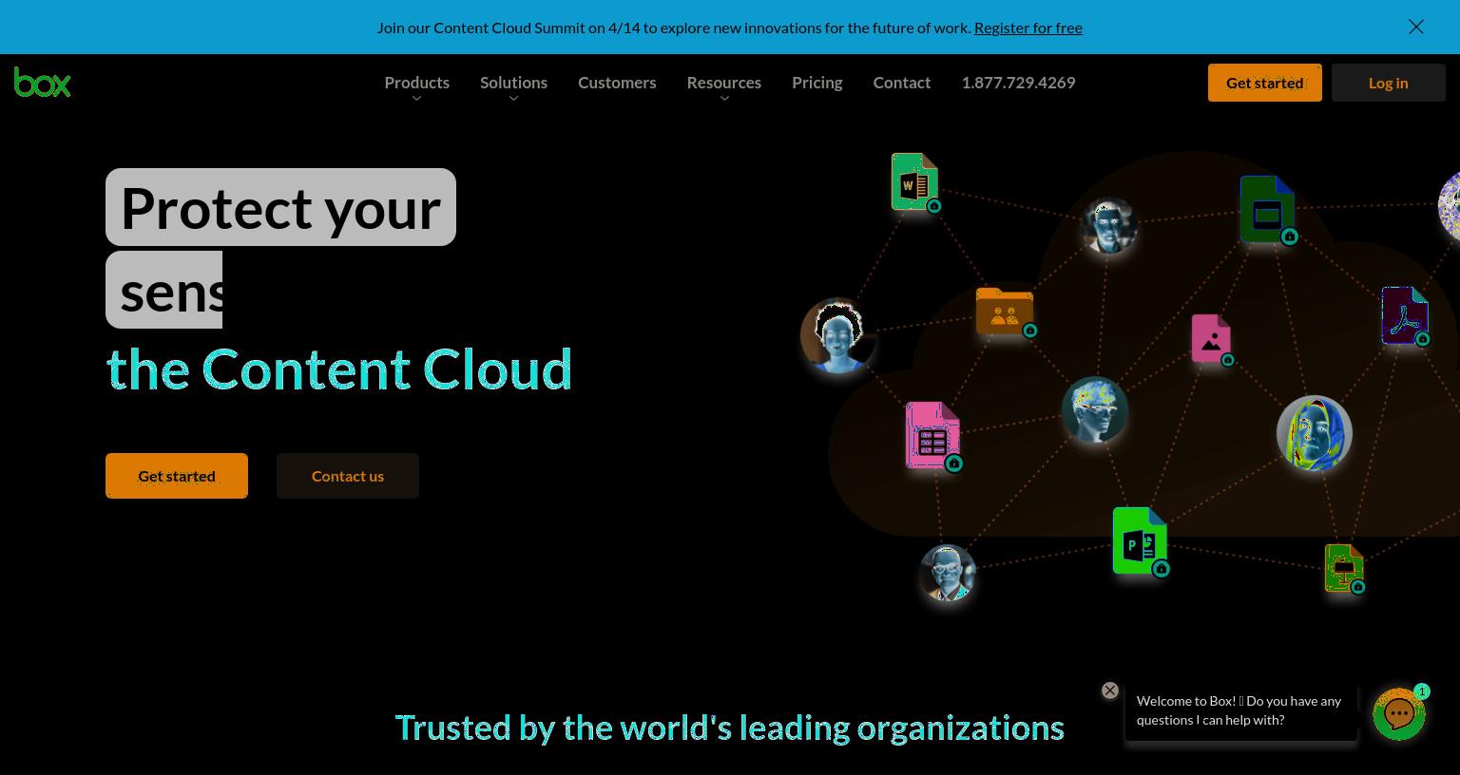The width and height of the screenshot is (1460, 775).
Task: Click the Box logo
Action: tap(42, 83)
